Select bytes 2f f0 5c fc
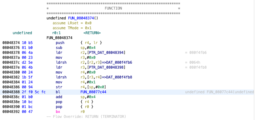 click(34, 92)
